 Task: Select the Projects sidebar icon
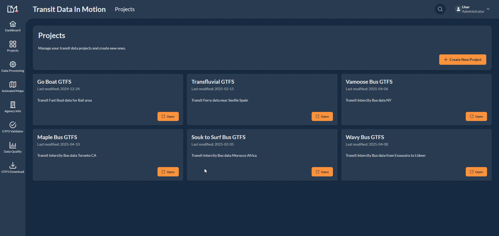[13, 47]
